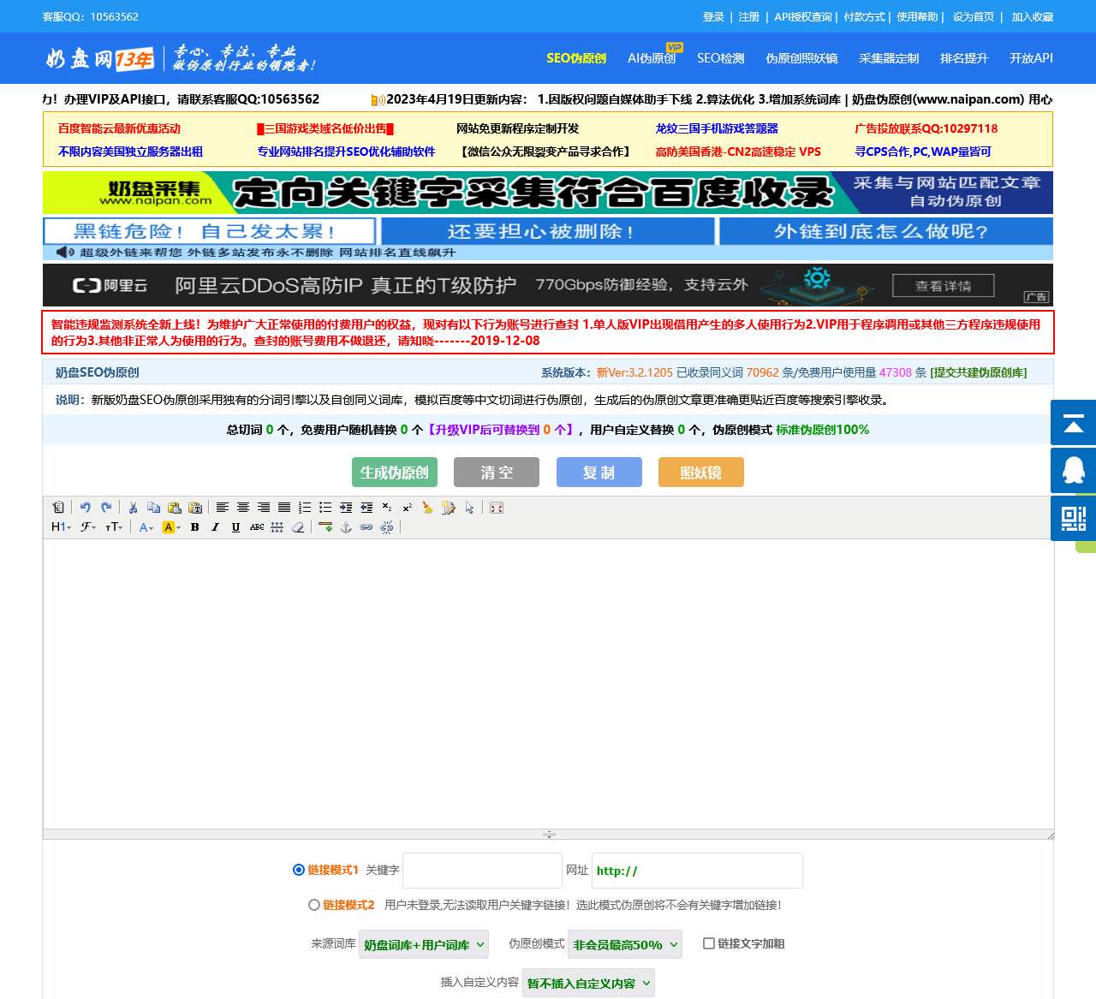Click 登录 link in top bar
Screen dimensions: 1096x999
click(713, 16)
